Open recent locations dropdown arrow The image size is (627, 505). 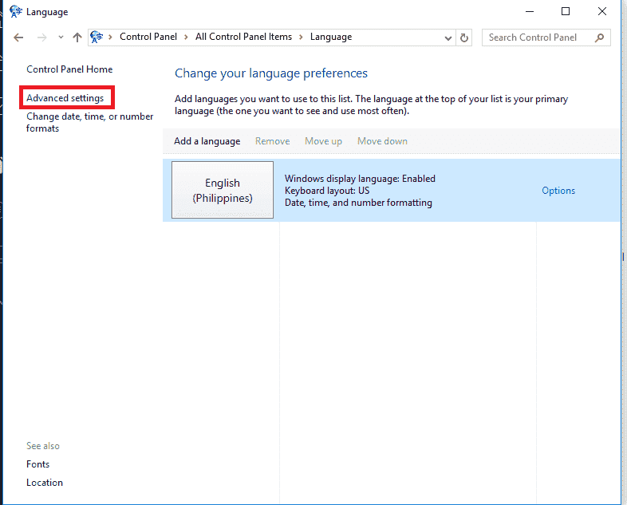click(x=61, y=37)
